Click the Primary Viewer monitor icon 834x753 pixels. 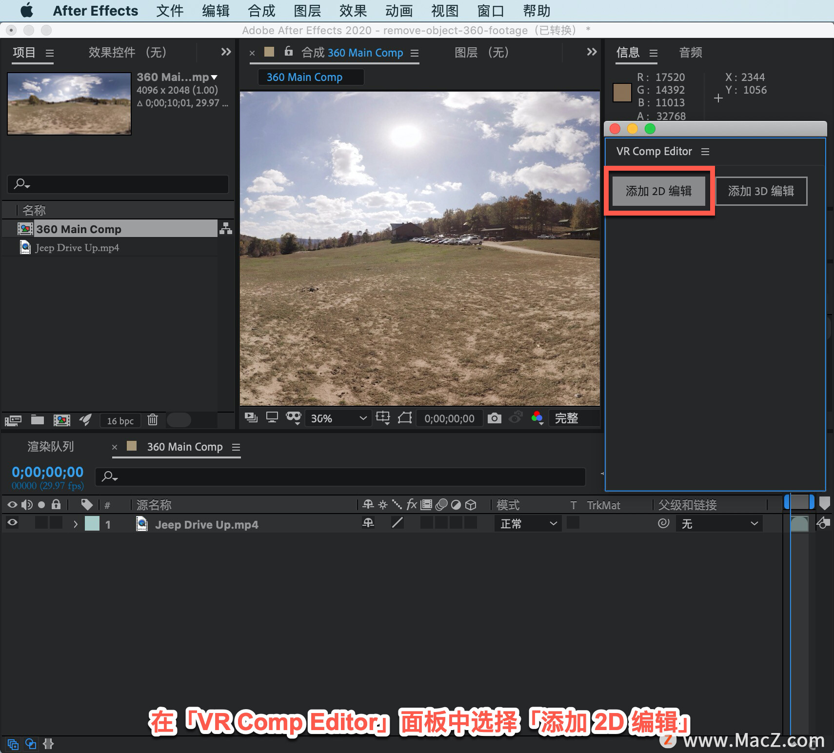[272, 417]
